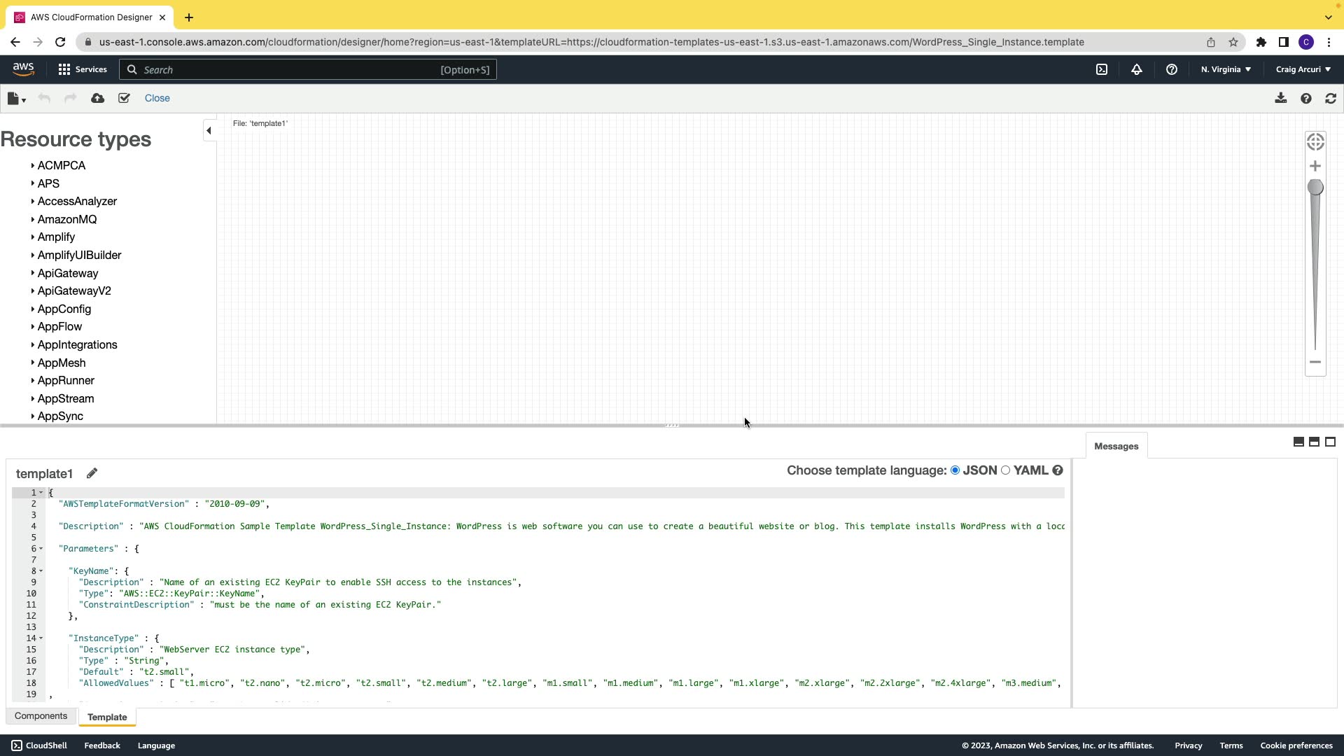Click the Fit to window crosshair icon
Viewport: 1344px width, 756px height.
click(1315, 142)
